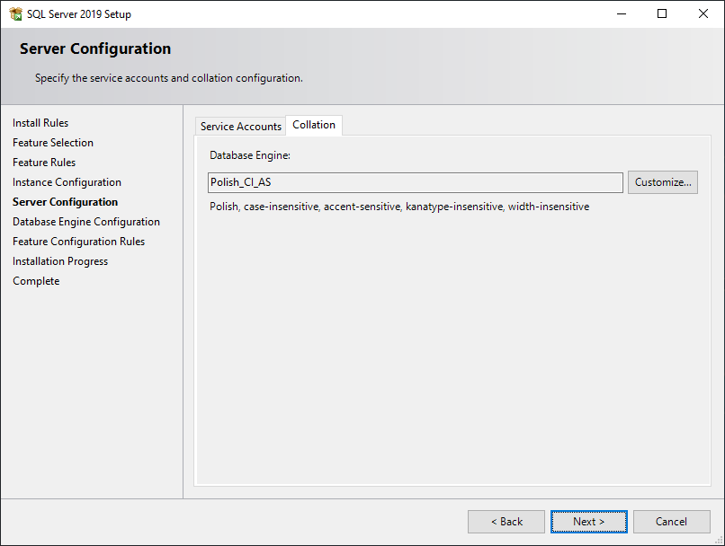Maximize the setup window
The image size is (725, 546).
coord(662,13)
